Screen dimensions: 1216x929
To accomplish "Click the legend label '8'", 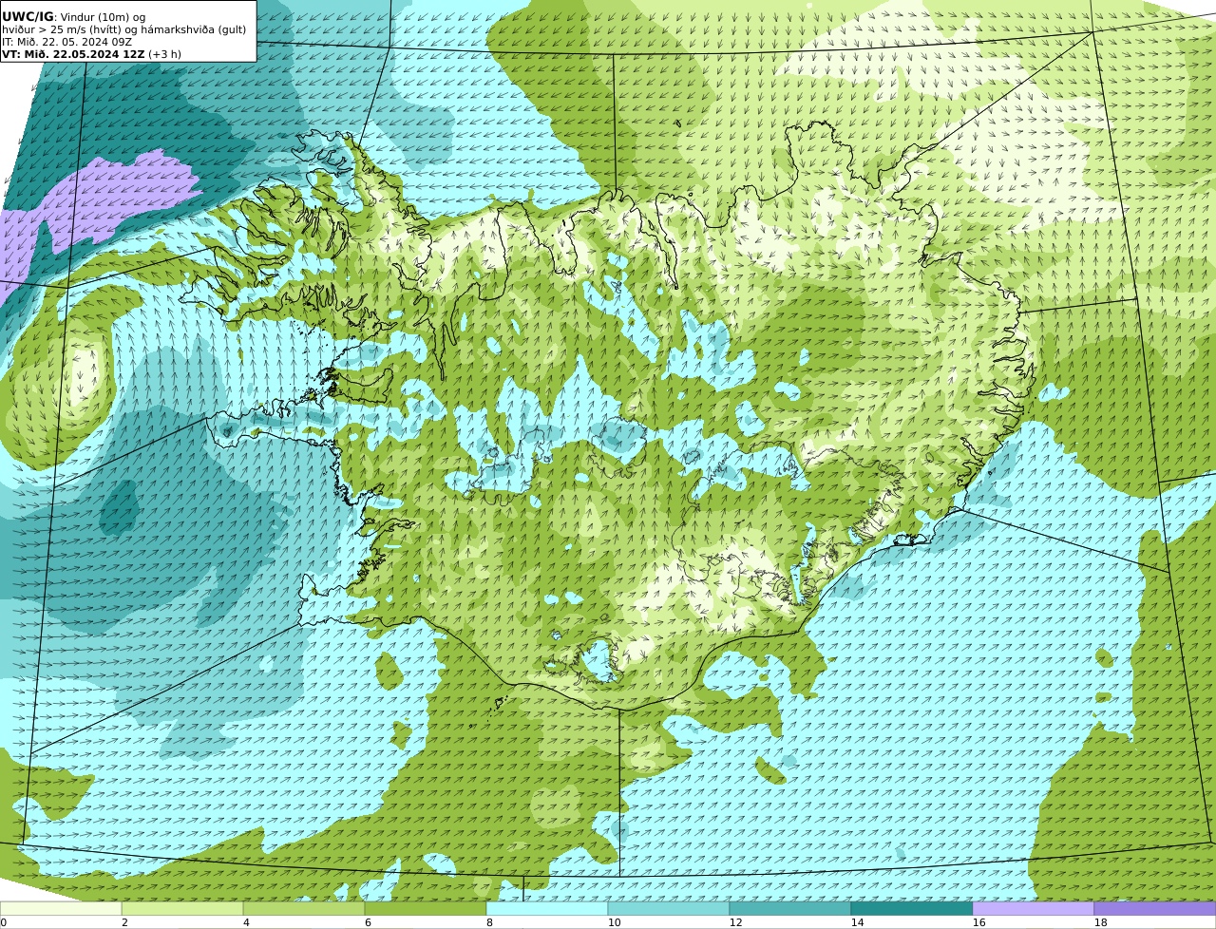I will click(489, 922).
